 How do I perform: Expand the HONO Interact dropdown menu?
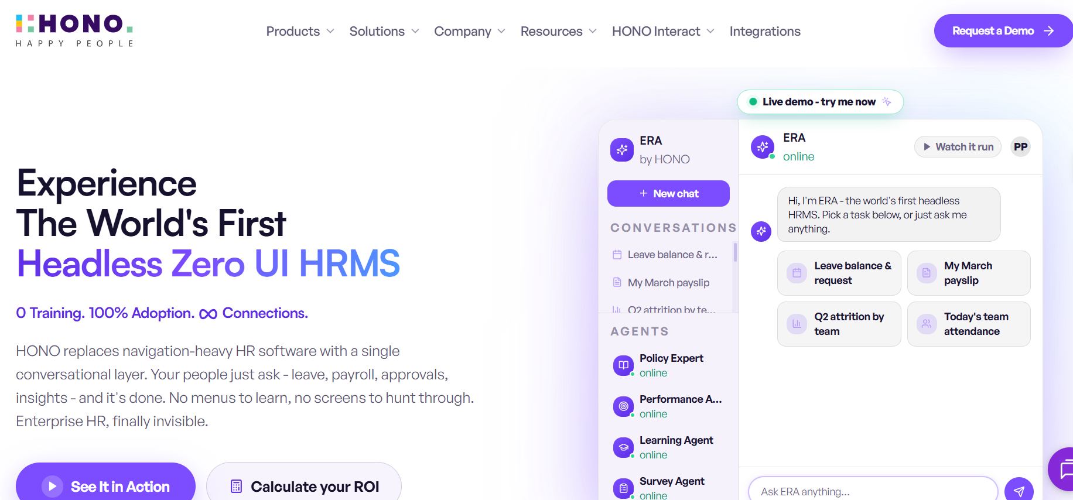pos(663,31)
